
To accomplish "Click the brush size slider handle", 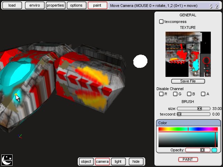I will coord(200,109).
